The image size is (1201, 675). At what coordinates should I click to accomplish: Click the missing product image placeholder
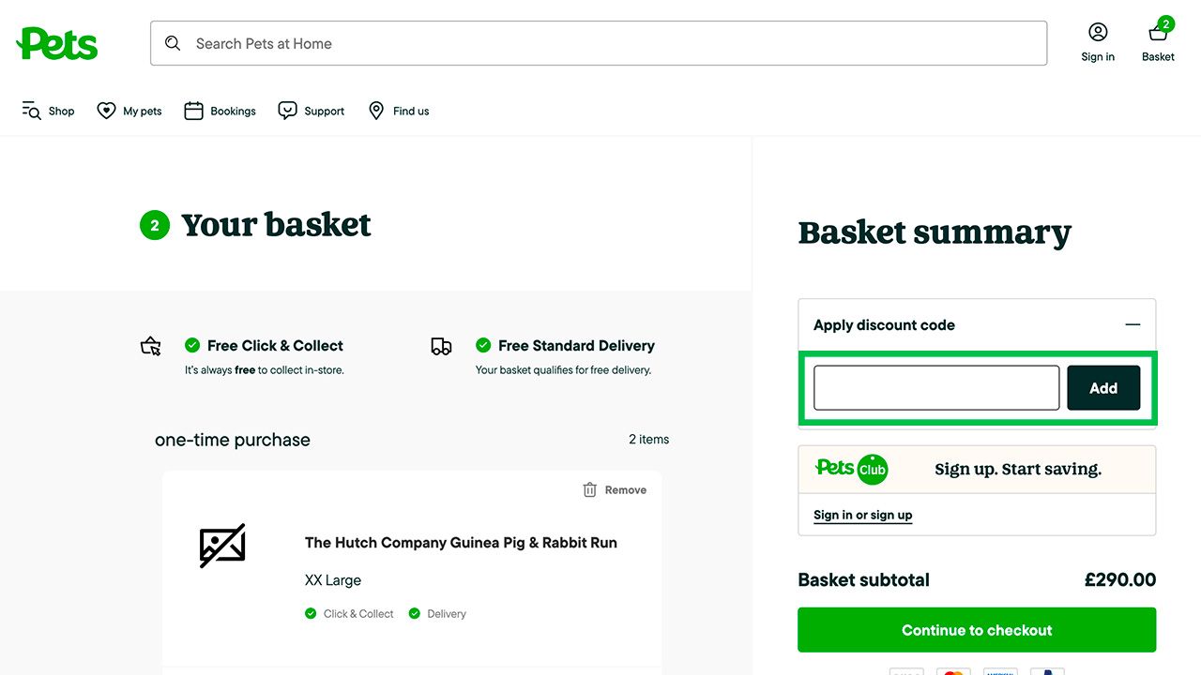click(x=222, y=546)
